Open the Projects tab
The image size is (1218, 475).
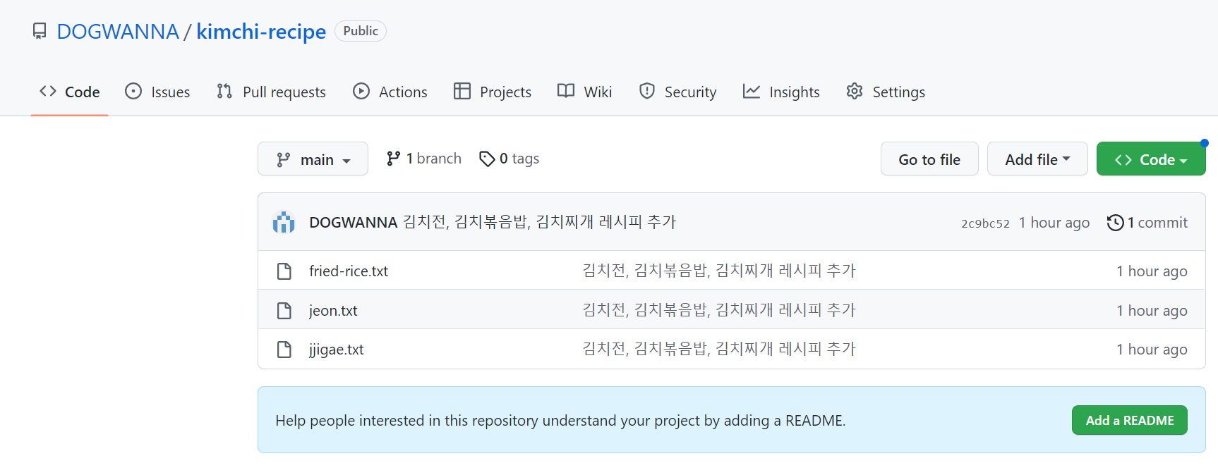tap(492, 92)
